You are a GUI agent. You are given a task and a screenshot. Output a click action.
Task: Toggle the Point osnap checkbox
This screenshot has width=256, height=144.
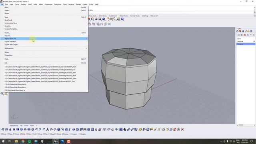[14, 134]
